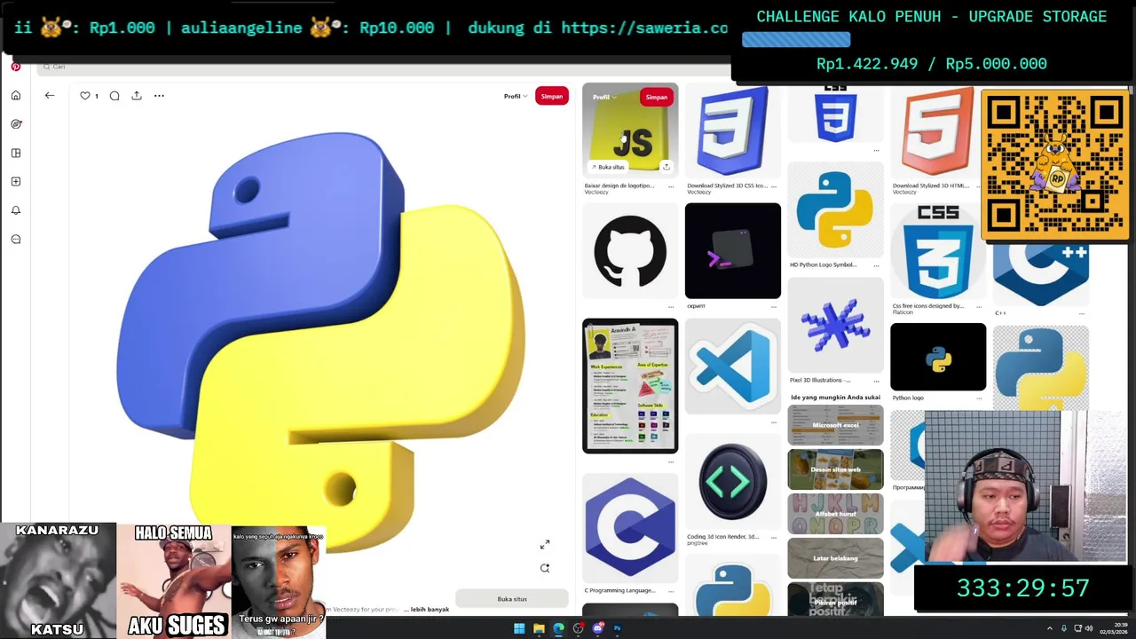Like the Python pin with heart icon

point(85,96)
